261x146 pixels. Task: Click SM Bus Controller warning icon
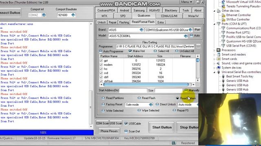tap(223, 20)
